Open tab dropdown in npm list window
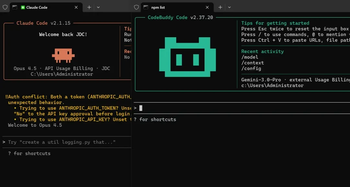This screenshot has width=350, height=187. [229, 7]
